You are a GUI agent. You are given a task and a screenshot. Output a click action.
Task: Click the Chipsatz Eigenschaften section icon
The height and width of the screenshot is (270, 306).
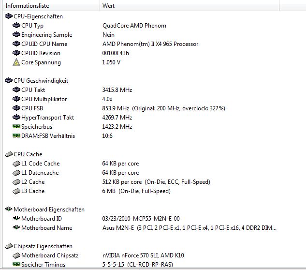[9, 246]
